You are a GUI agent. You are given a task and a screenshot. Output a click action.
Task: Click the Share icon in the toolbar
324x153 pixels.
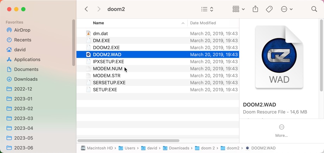[255, 9]
